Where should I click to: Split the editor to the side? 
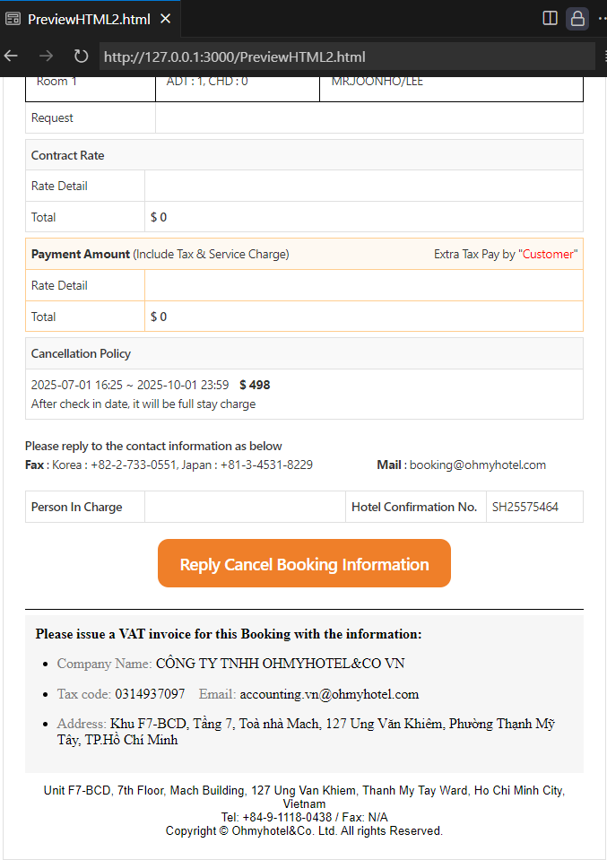click(551, 18)
